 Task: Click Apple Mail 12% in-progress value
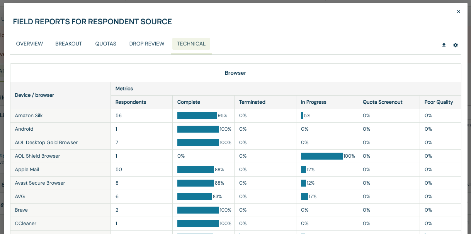pyautogui.click(x=311, y=170)
